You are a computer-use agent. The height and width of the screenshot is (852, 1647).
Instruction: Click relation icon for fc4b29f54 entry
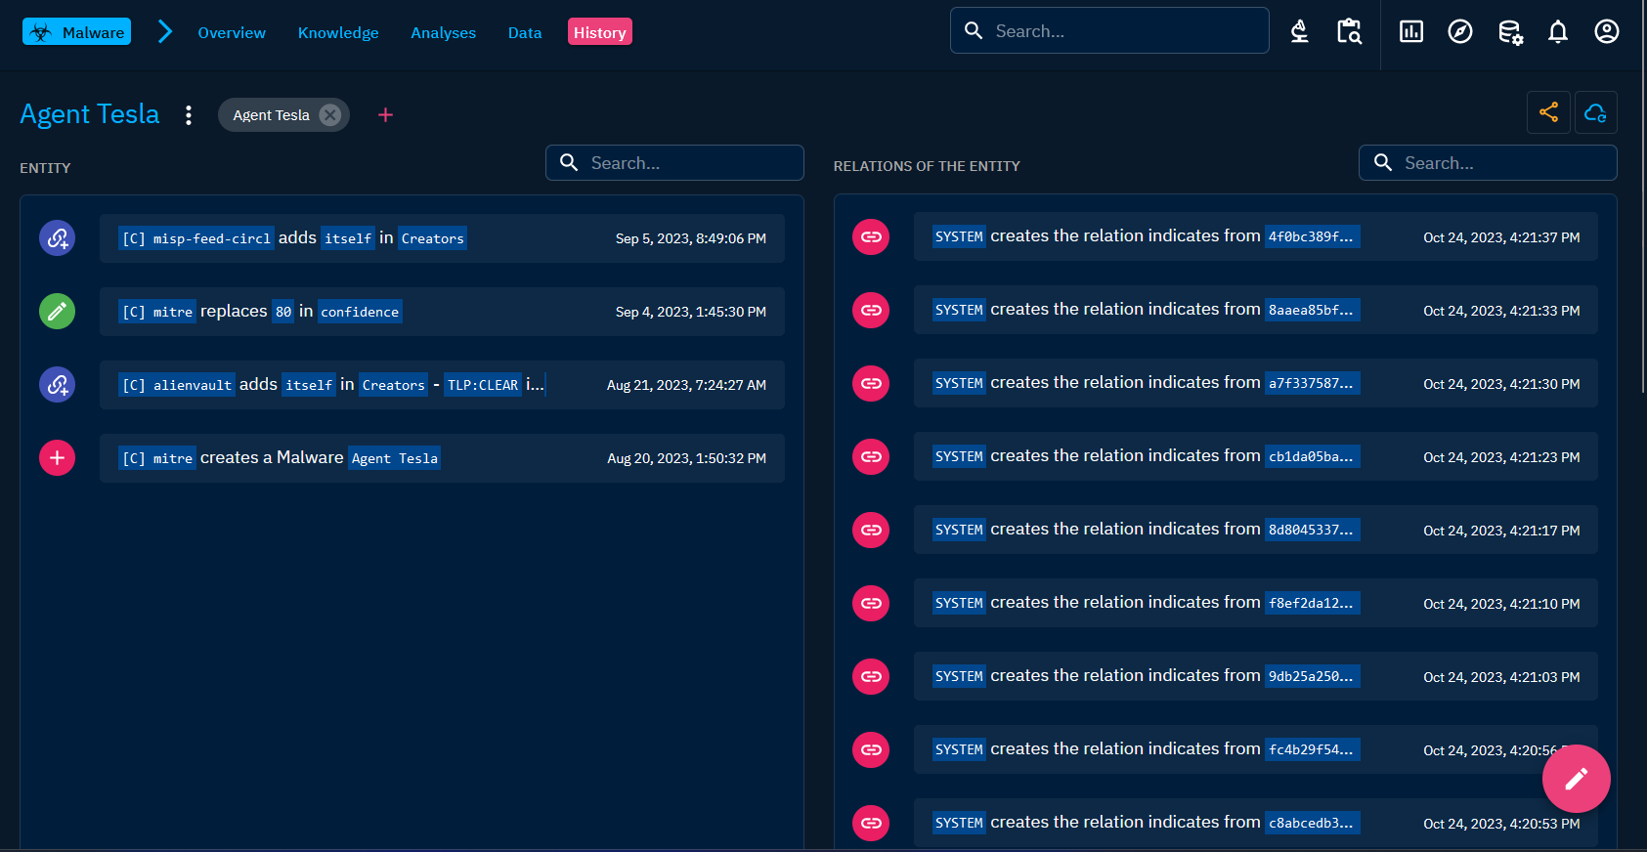[x=871, y=749]
